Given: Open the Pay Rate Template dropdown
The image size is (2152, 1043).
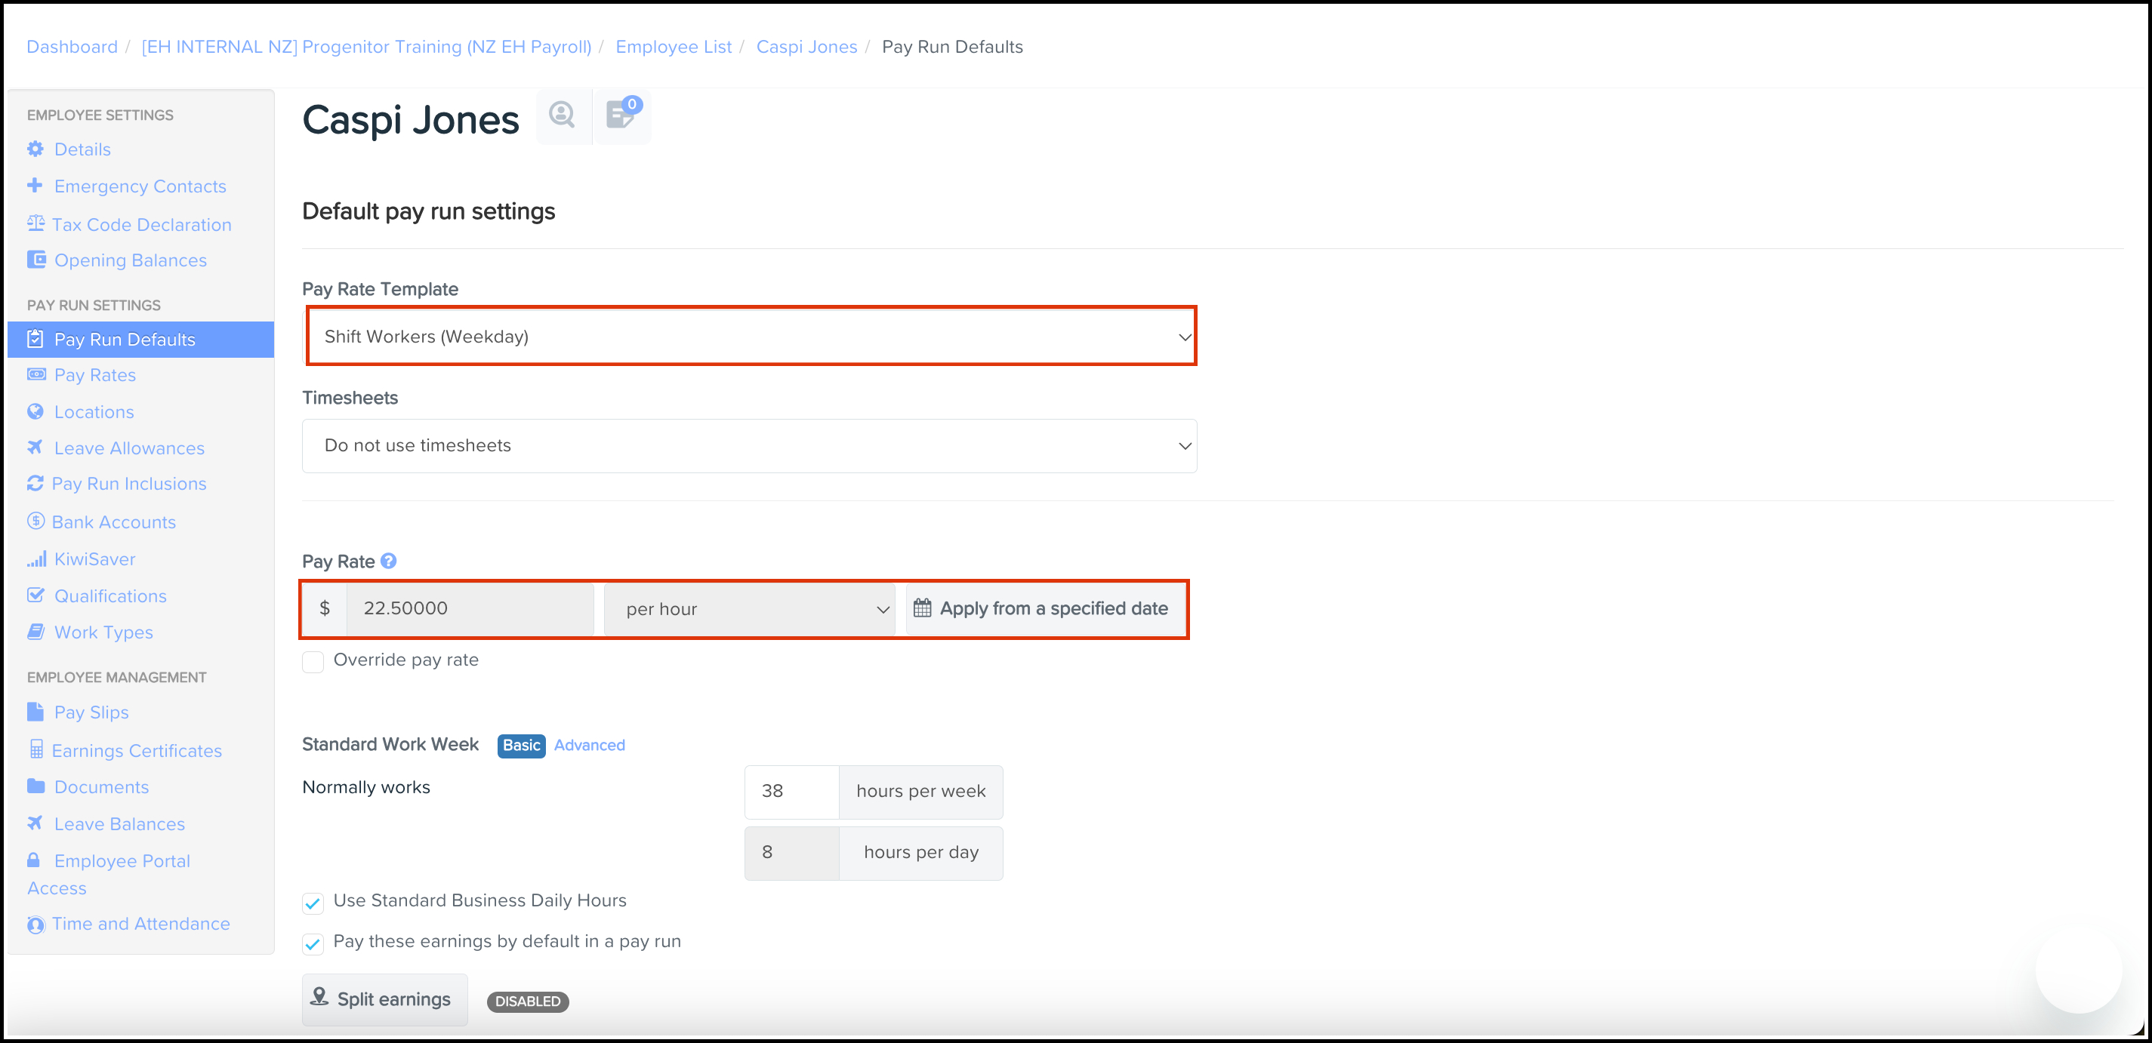Looking at the screenshot, I should (751, 337).
